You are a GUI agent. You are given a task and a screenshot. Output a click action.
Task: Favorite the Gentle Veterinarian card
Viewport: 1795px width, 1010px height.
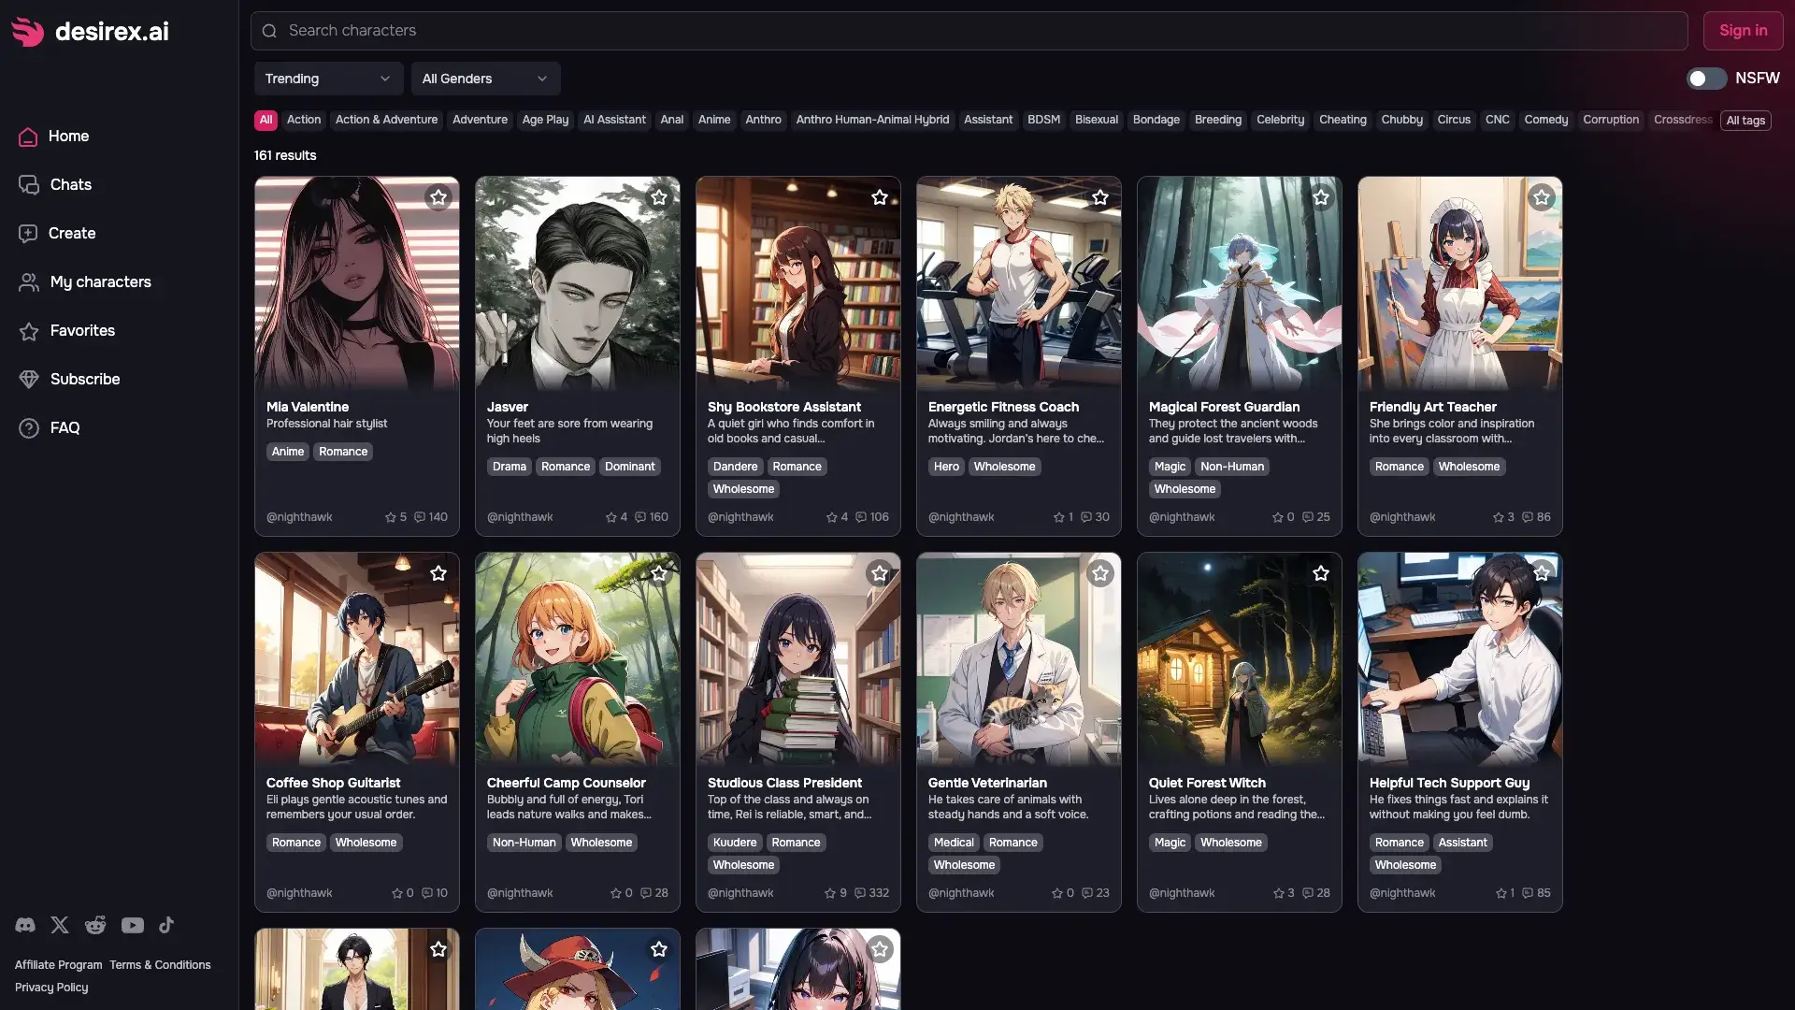click(1100, 573)
